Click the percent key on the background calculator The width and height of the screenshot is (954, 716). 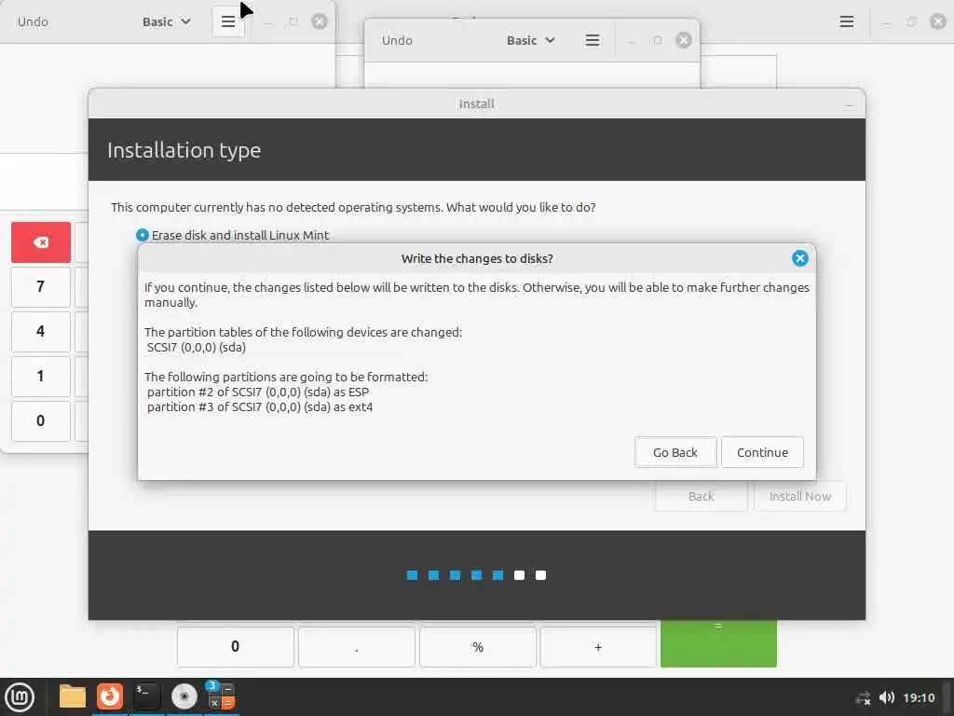click(478, 647)
